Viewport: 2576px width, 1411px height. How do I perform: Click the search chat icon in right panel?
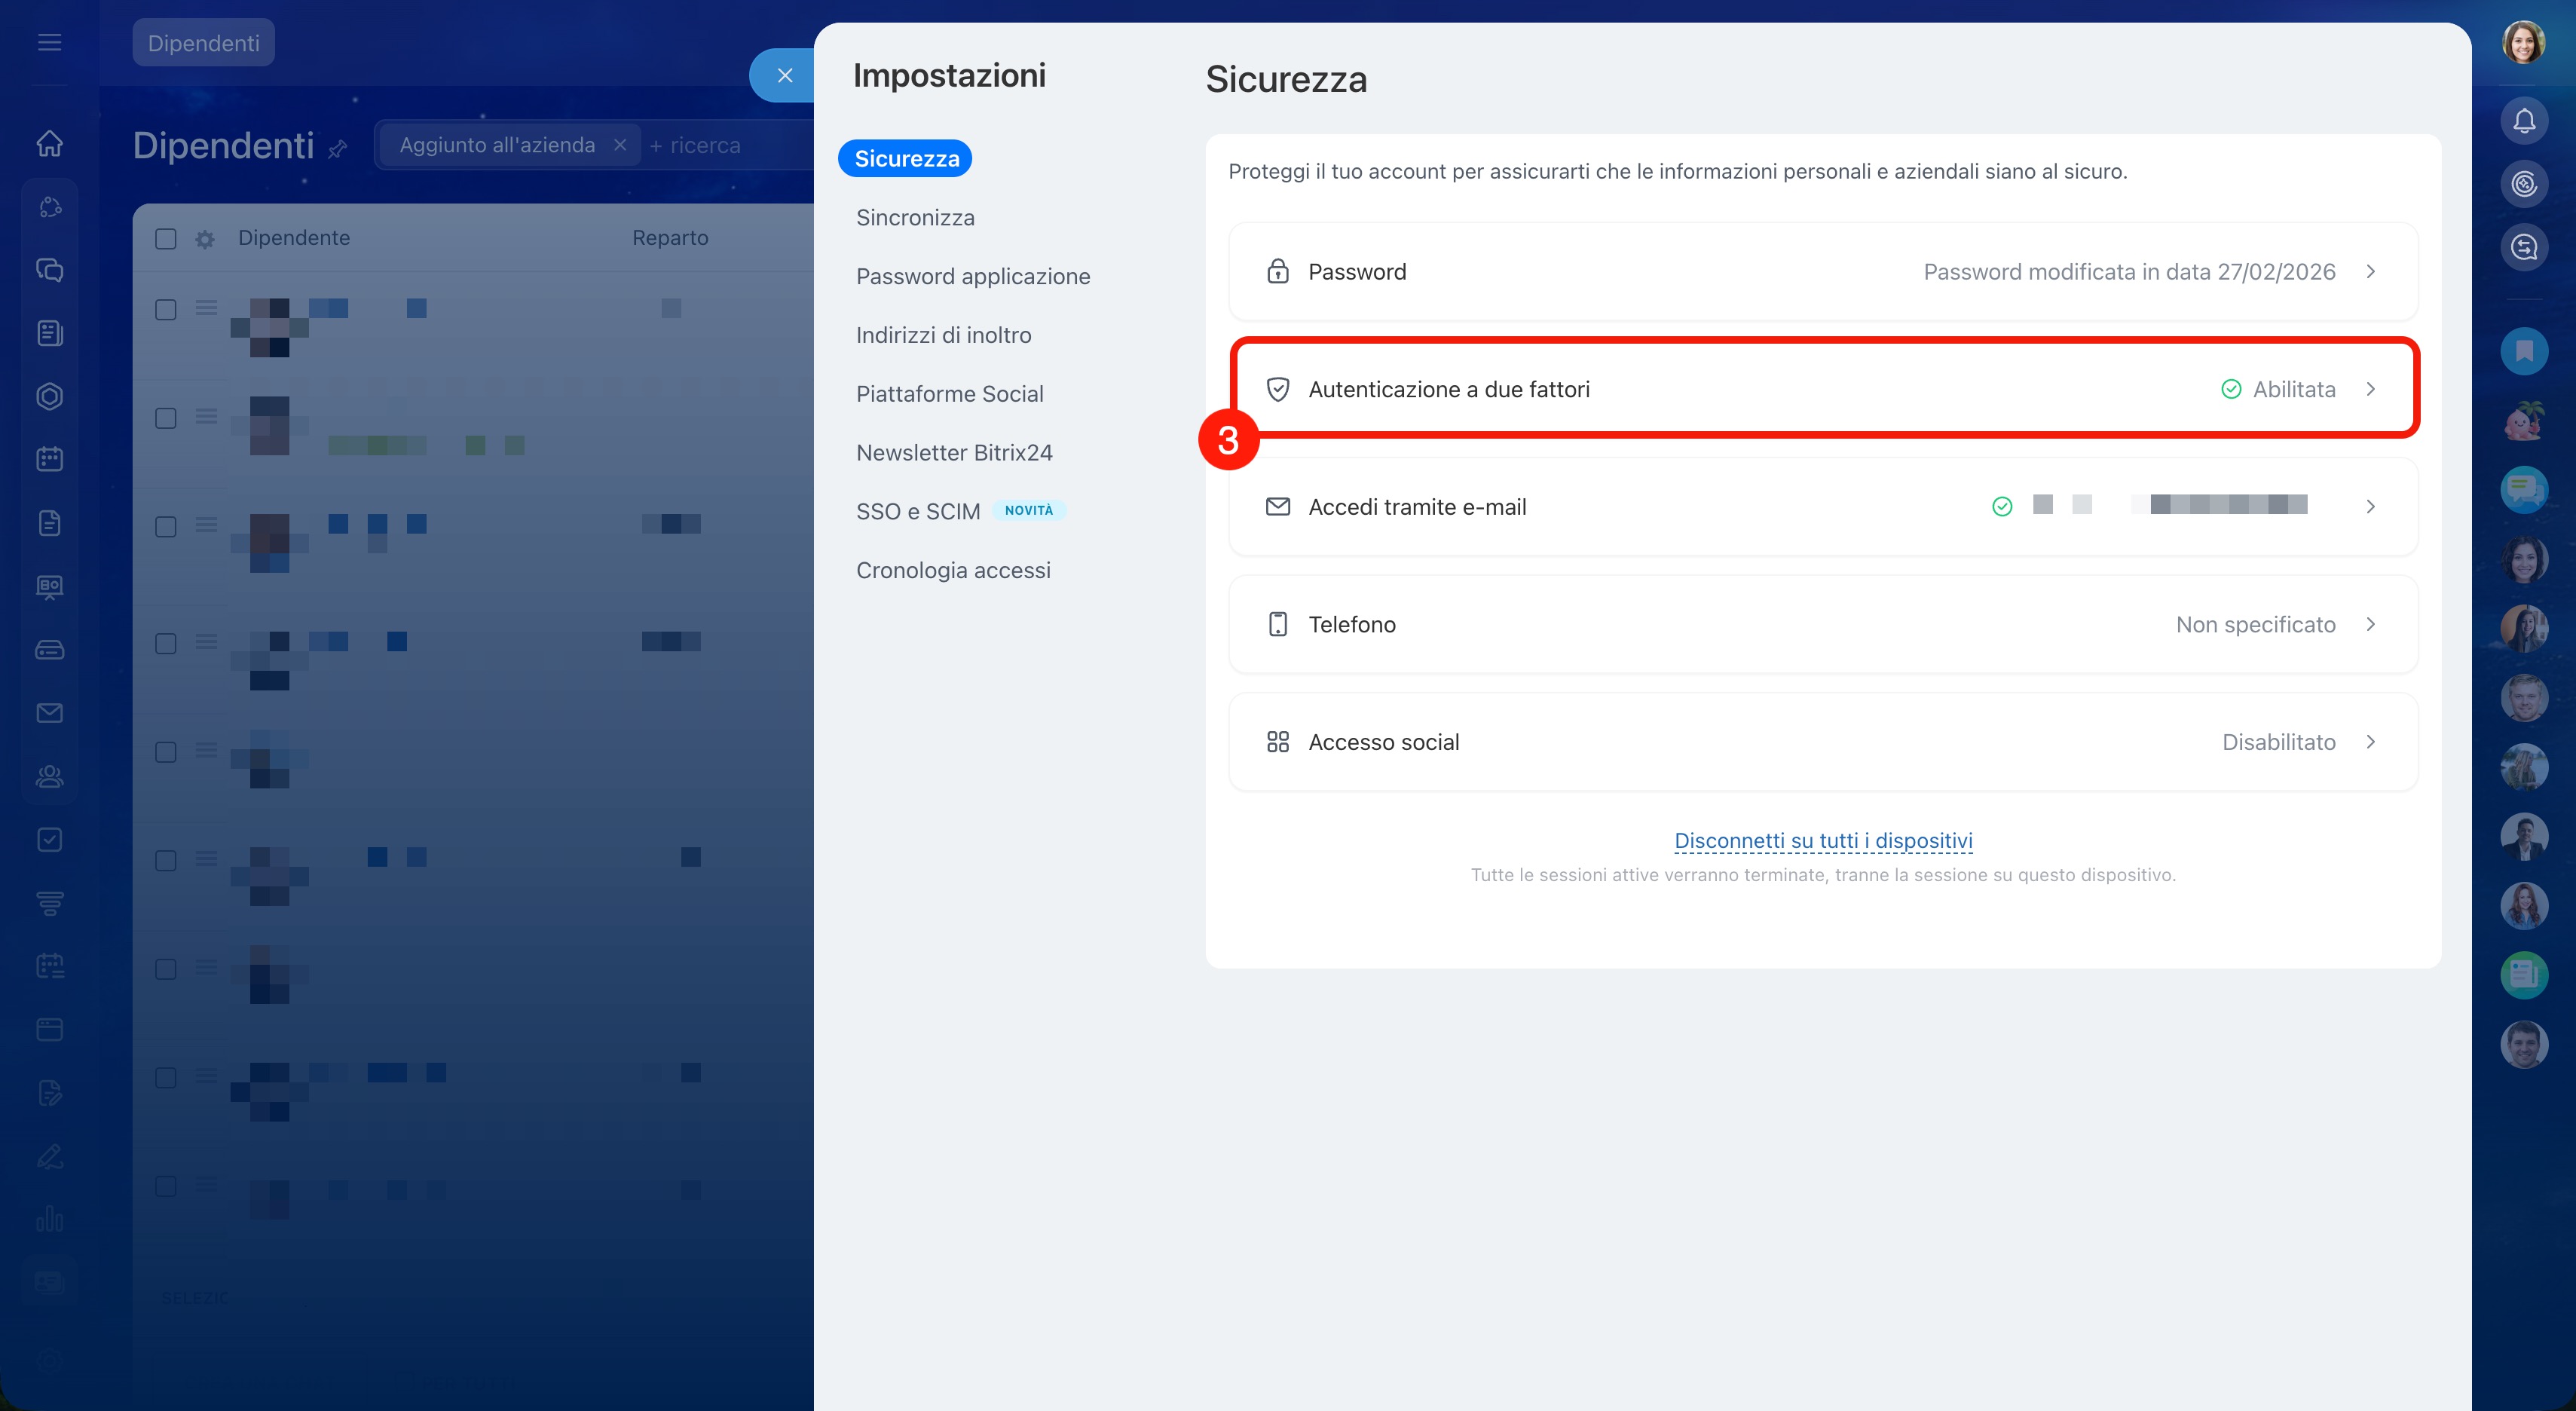pos(2523,247)
